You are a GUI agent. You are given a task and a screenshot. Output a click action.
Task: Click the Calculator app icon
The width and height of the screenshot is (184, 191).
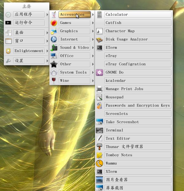click(99, 15)
